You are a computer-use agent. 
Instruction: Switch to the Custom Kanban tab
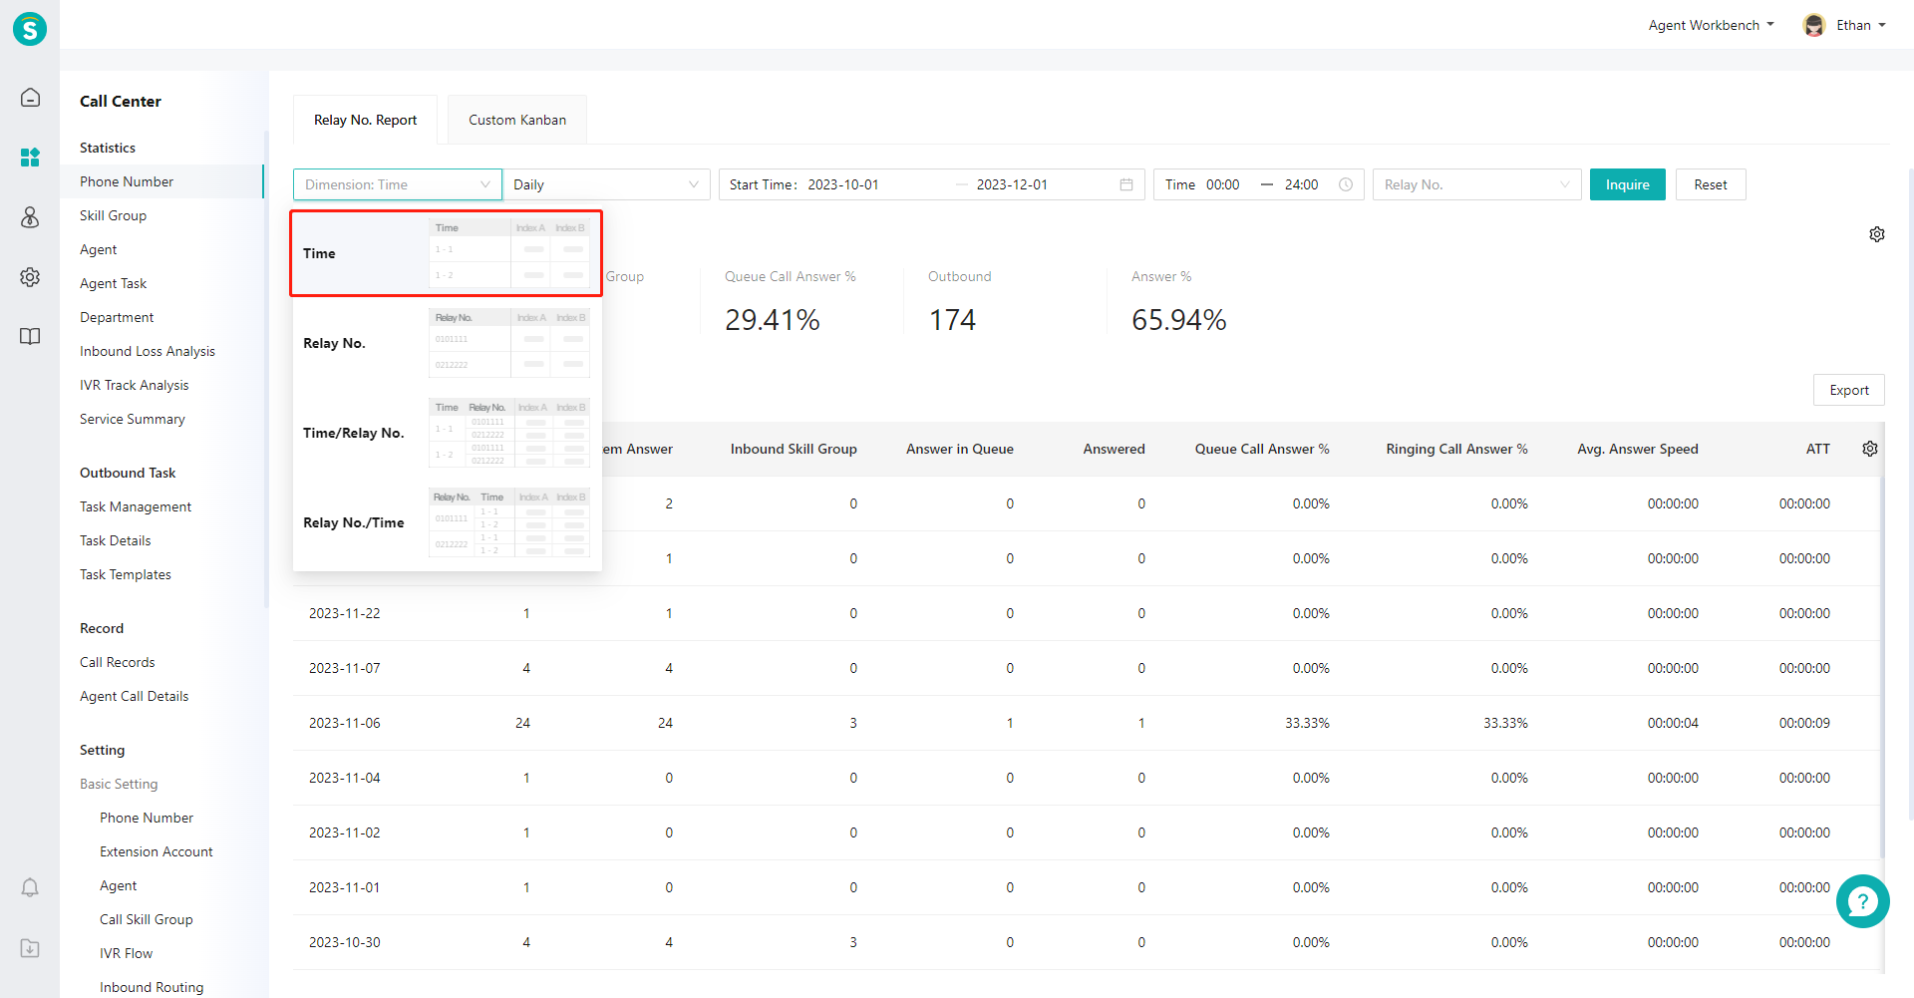point(517,120)
